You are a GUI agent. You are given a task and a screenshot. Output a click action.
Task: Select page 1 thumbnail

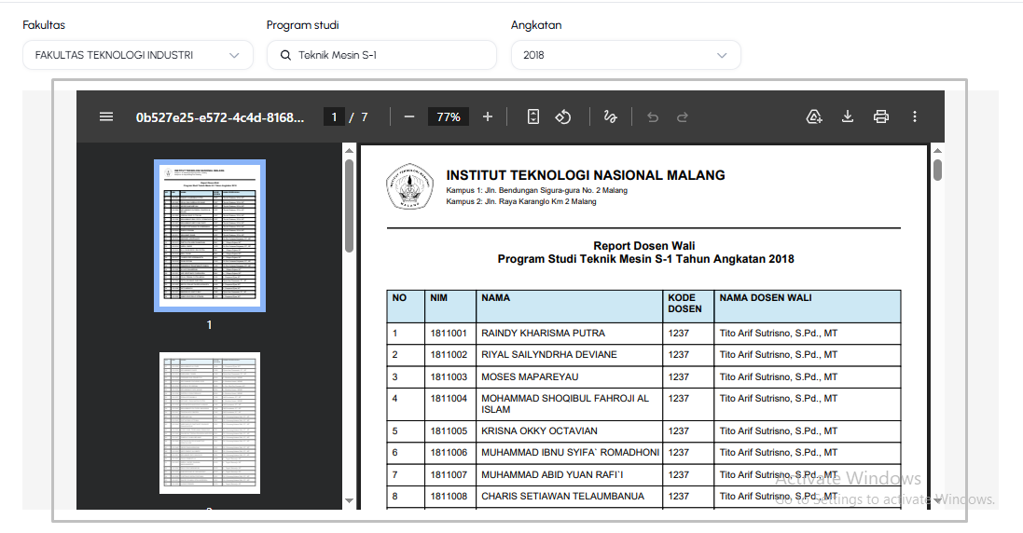[210, 236]
